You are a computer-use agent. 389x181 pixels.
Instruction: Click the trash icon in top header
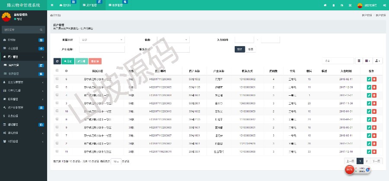[333, 5]
